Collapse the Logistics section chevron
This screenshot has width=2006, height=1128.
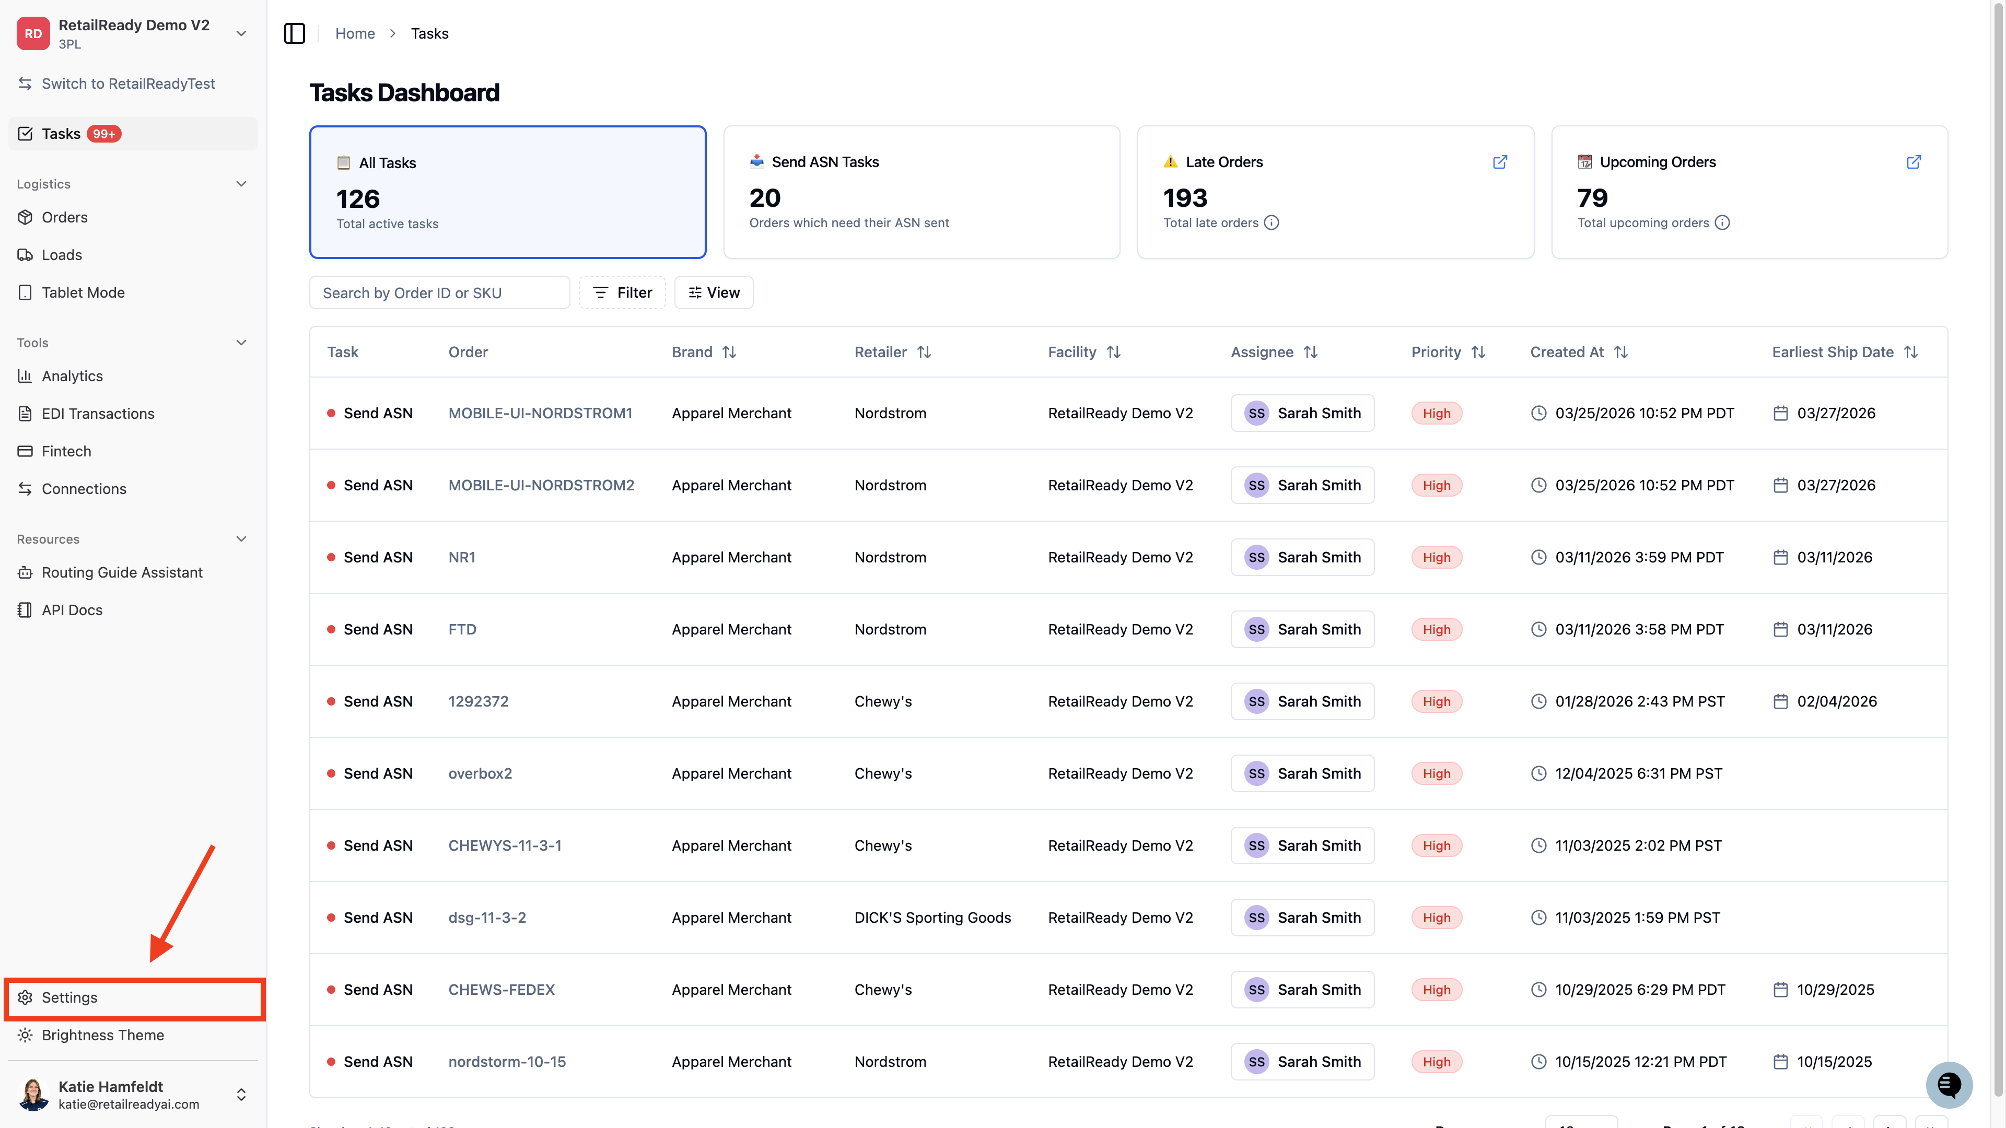(241, 184)
